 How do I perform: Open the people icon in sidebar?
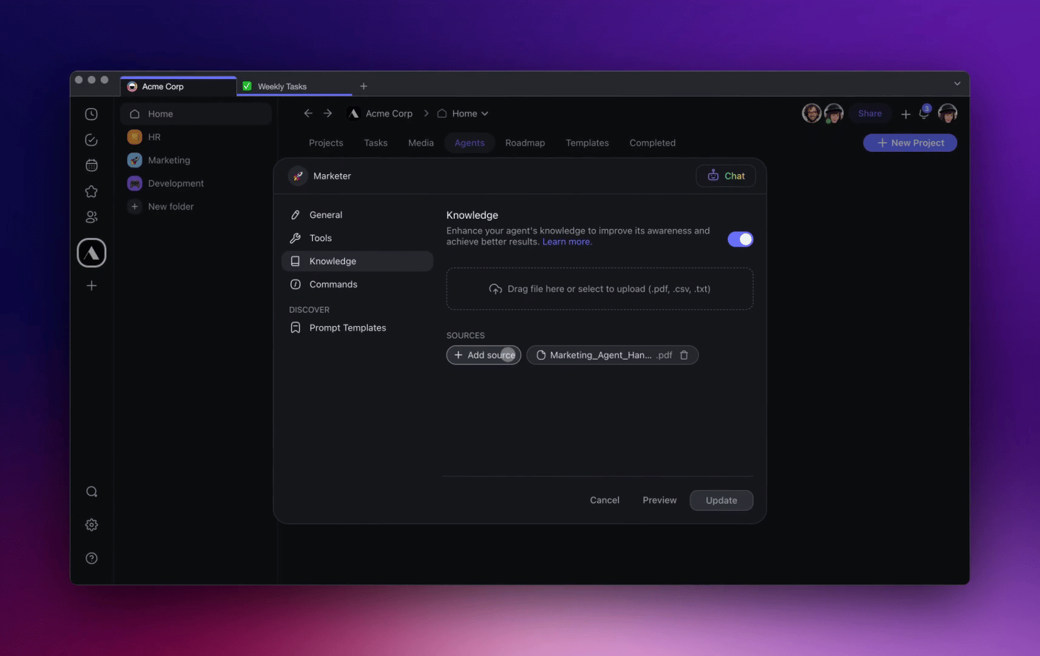(x=91, y=217)
